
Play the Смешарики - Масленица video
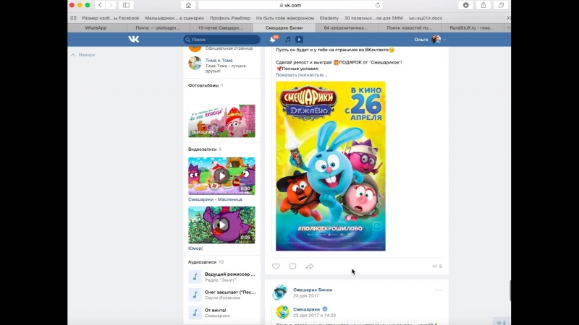click(221, 175)
